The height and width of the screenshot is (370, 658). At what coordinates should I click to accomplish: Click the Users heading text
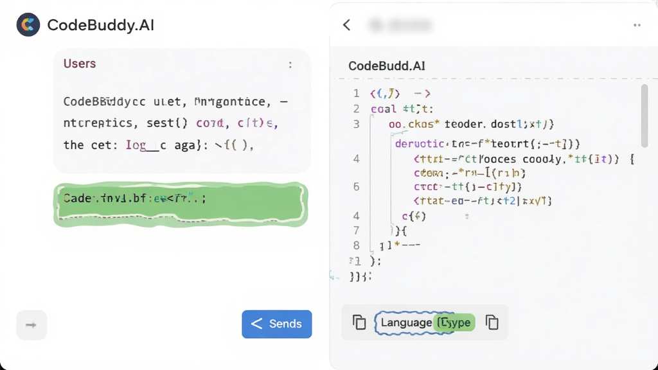point(80,64)
